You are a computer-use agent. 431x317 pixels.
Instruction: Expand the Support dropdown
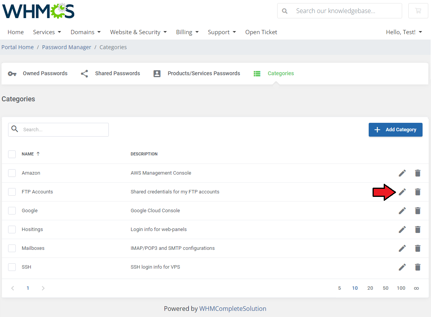pyautogui.click(x=222, y=32)
